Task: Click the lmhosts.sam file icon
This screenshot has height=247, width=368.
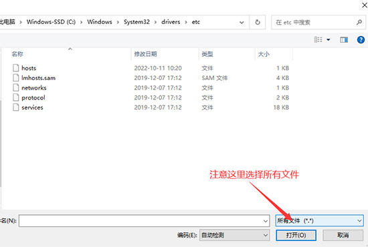Action: pyautogui.click(x=16, y=77)
